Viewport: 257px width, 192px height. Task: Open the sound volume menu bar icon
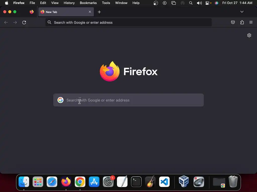pyautogui.click(x=199, y=3)
